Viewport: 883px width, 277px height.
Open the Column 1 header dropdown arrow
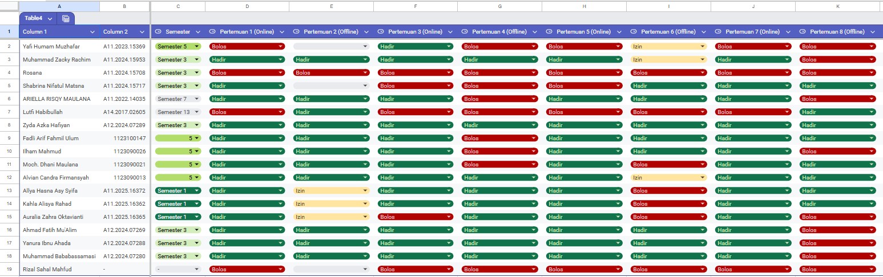coord(92,32)
